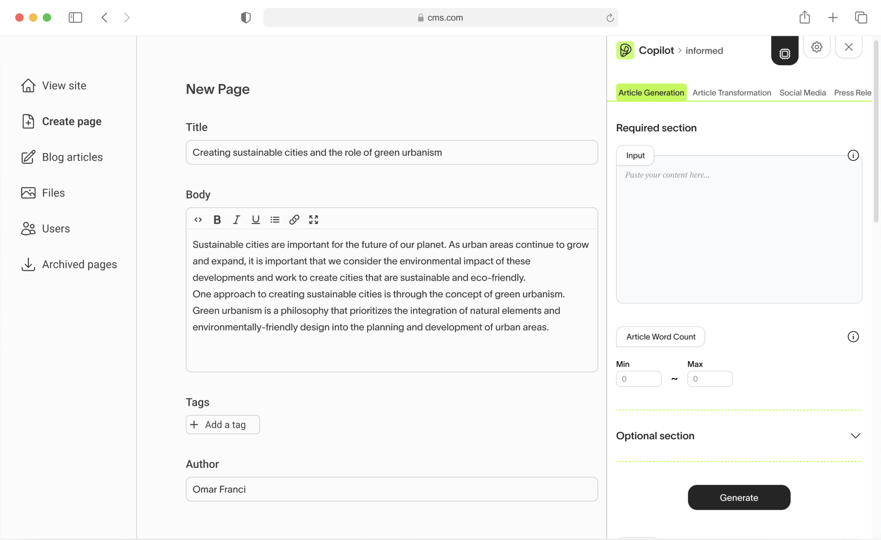
Task: Click Add a tag button
Action: tap(223, 425)
